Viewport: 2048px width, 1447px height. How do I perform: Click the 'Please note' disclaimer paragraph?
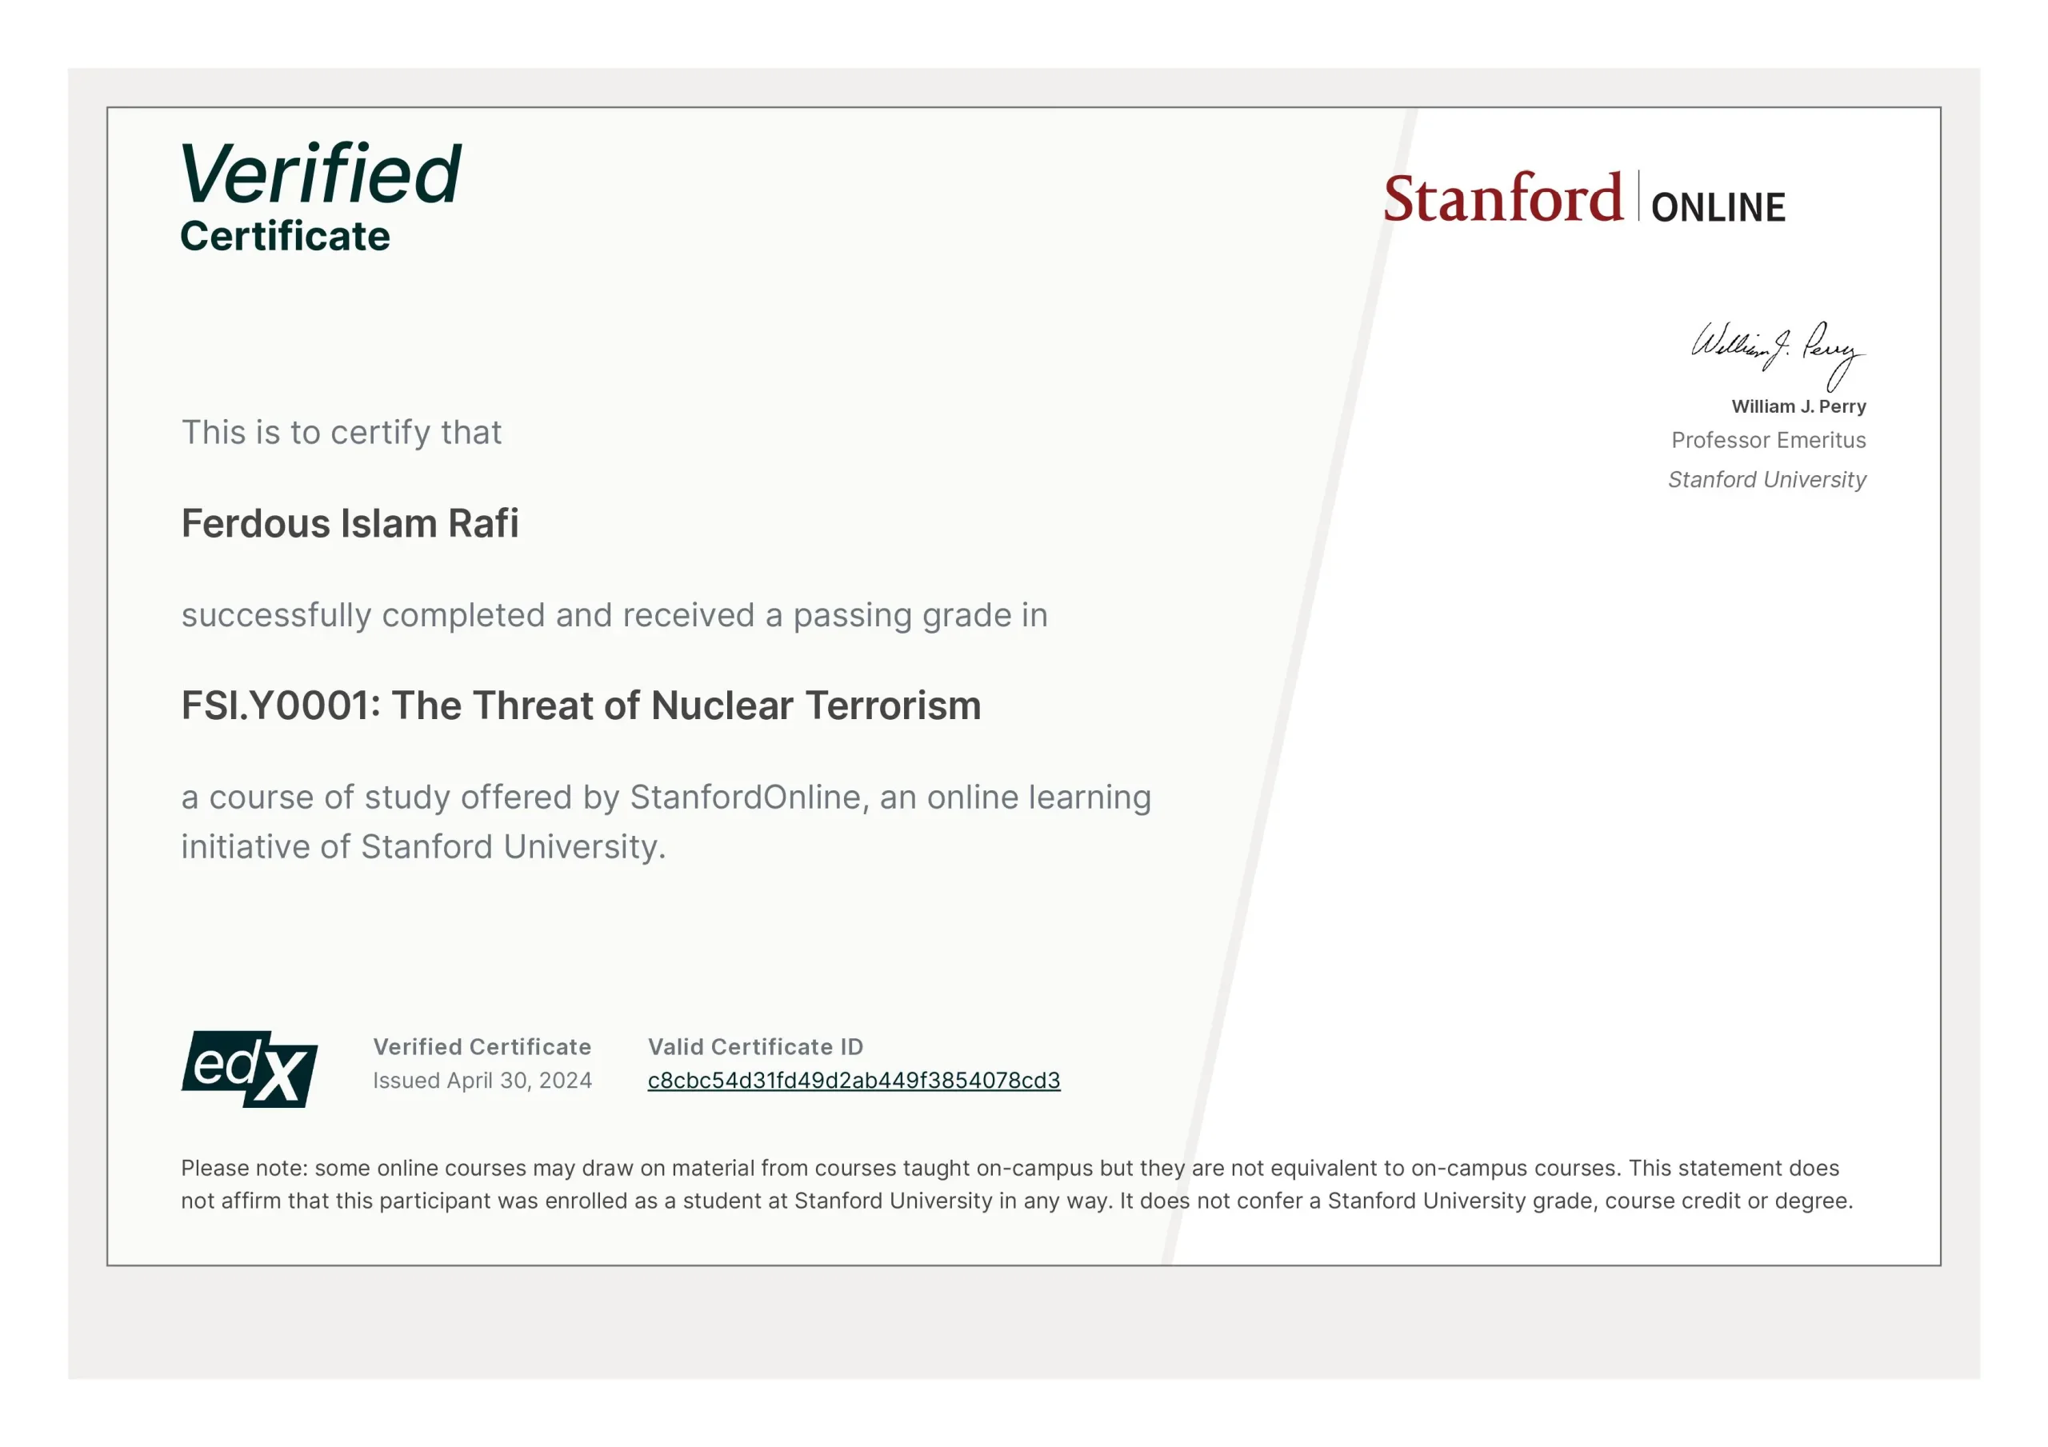[x=1017, y=1184]
